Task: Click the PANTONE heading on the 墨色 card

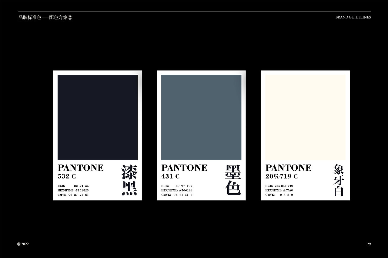Action: [x=184, y=168]
